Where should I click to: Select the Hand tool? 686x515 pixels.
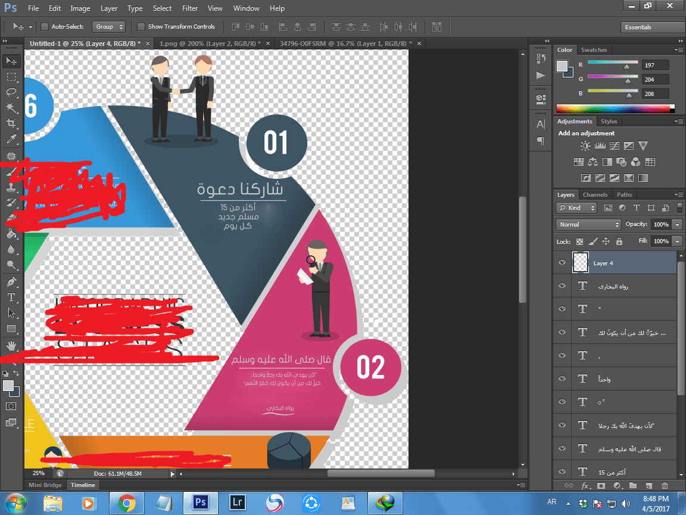pyautogui.click(x=11, y=345)
